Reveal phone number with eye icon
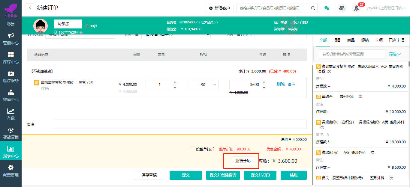Image resolution: width=410 pixels, height=187 pixels. click(x=81, y=32)
